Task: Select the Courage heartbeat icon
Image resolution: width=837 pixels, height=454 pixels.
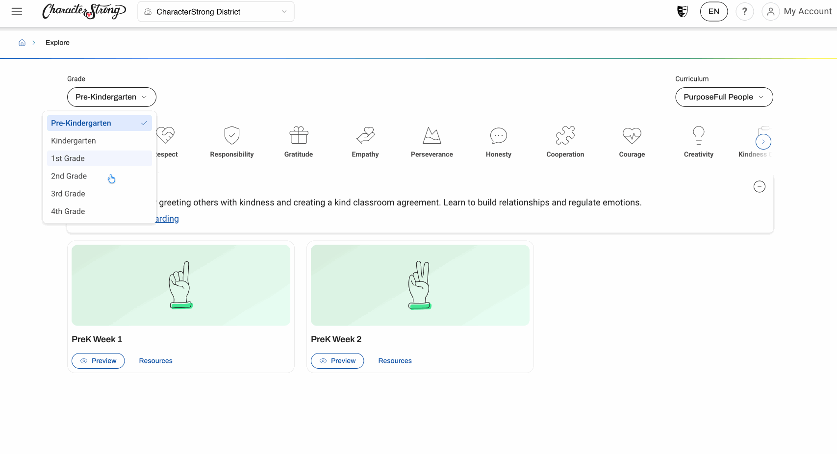Action: pyautogui.click(x=632, y=135)
